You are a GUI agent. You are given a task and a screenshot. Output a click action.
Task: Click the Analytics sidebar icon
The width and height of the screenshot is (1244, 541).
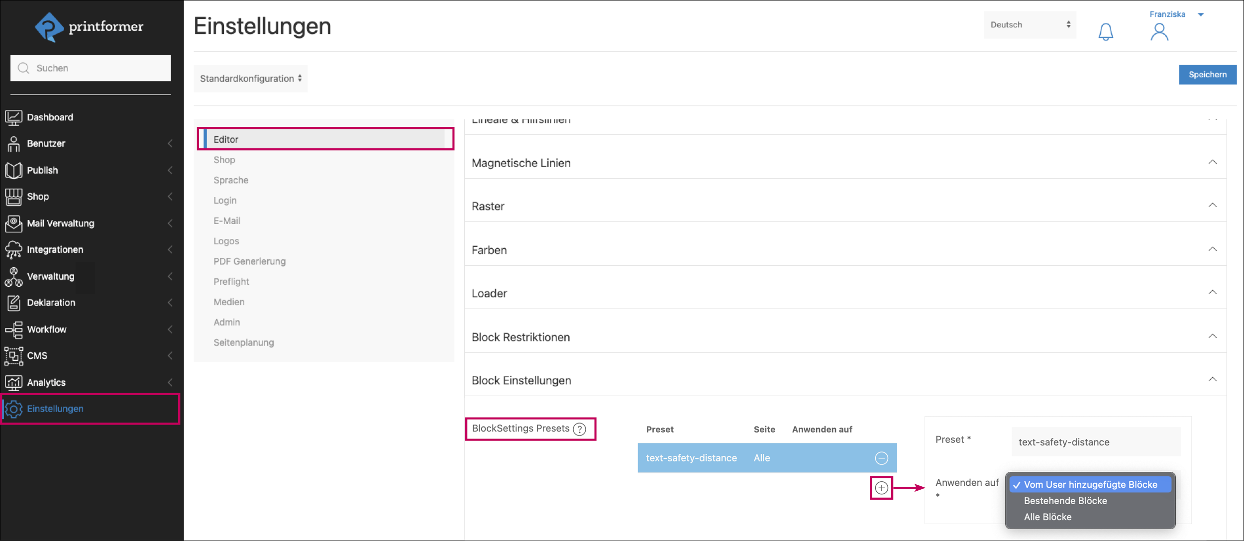pos(13,382)
